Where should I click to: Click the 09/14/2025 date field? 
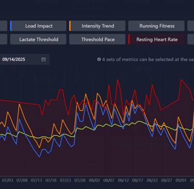click(x=24, y=59)
